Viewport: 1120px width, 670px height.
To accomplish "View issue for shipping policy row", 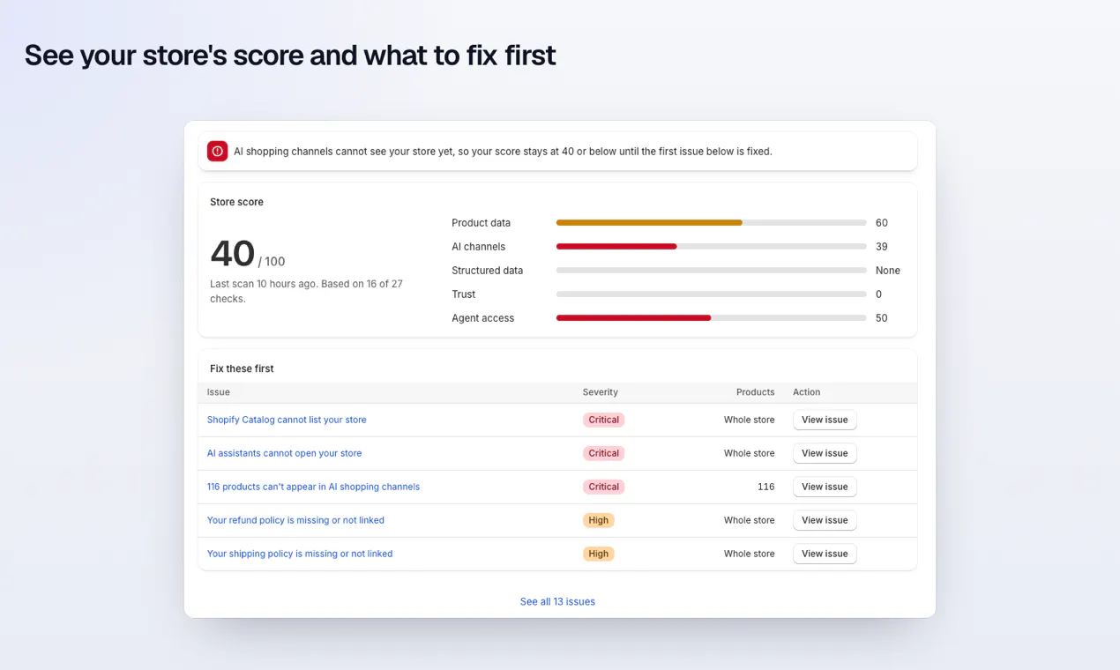I will coord(825,554).
